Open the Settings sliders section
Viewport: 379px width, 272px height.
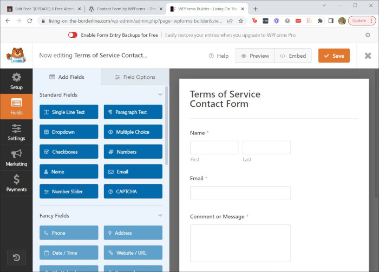16,132
